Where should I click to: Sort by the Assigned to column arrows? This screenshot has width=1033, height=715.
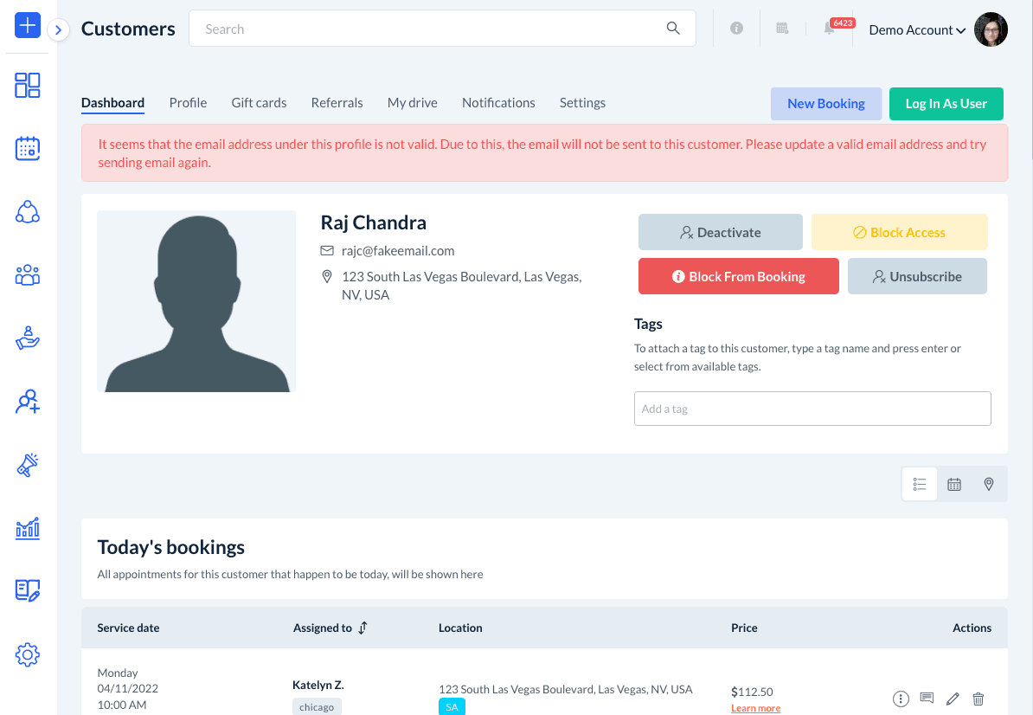363,628
